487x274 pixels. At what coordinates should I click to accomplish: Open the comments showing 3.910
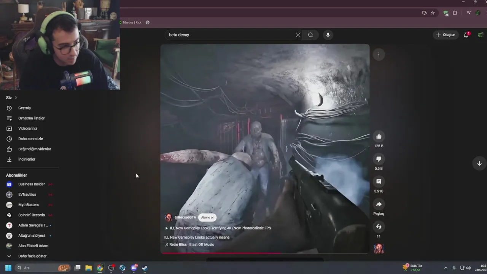pyautogui.click(x=379, y=182)
